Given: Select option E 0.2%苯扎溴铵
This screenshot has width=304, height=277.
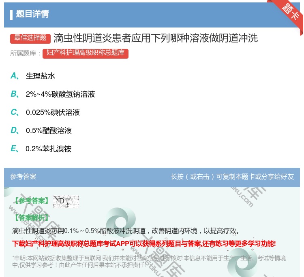Looking at the screenshot, I should click(x=41, y=149).
